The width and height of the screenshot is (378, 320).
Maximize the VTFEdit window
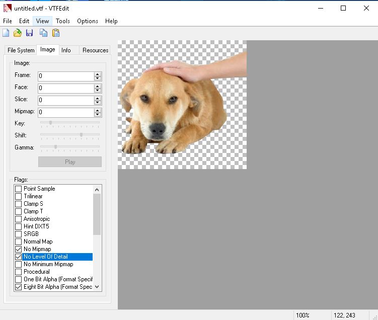[343, 8]
